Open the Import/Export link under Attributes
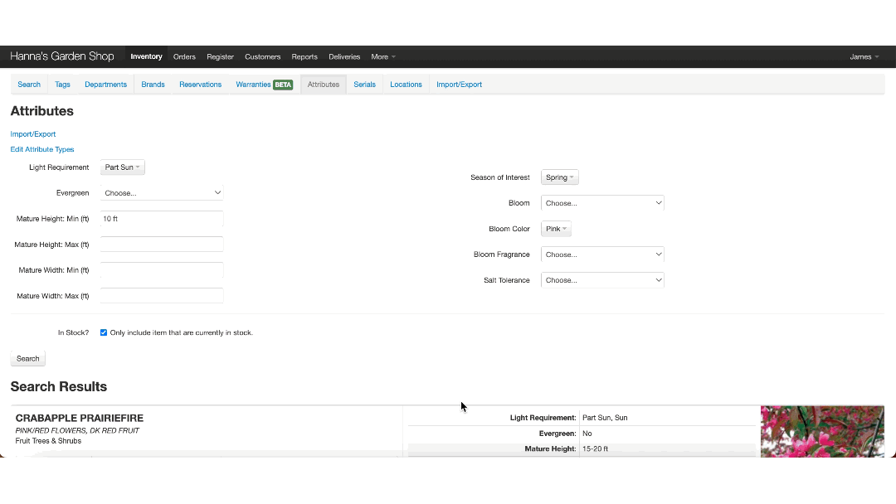 [x=33, y=134]
